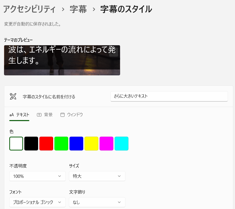Select the black text color swatch
The image size is (235, 209).
[31, 143]
